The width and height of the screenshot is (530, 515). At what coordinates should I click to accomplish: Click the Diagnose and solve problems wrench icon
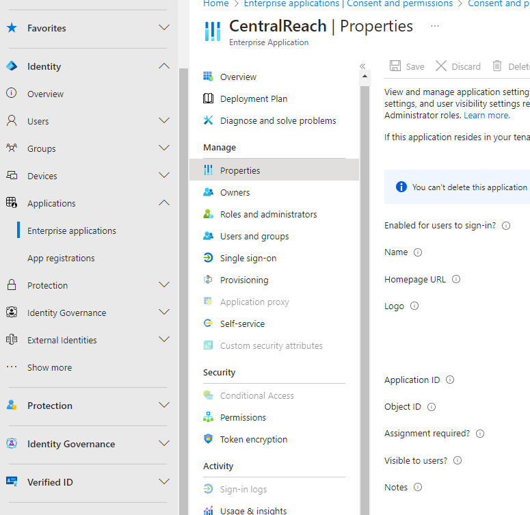pos(208,120)
